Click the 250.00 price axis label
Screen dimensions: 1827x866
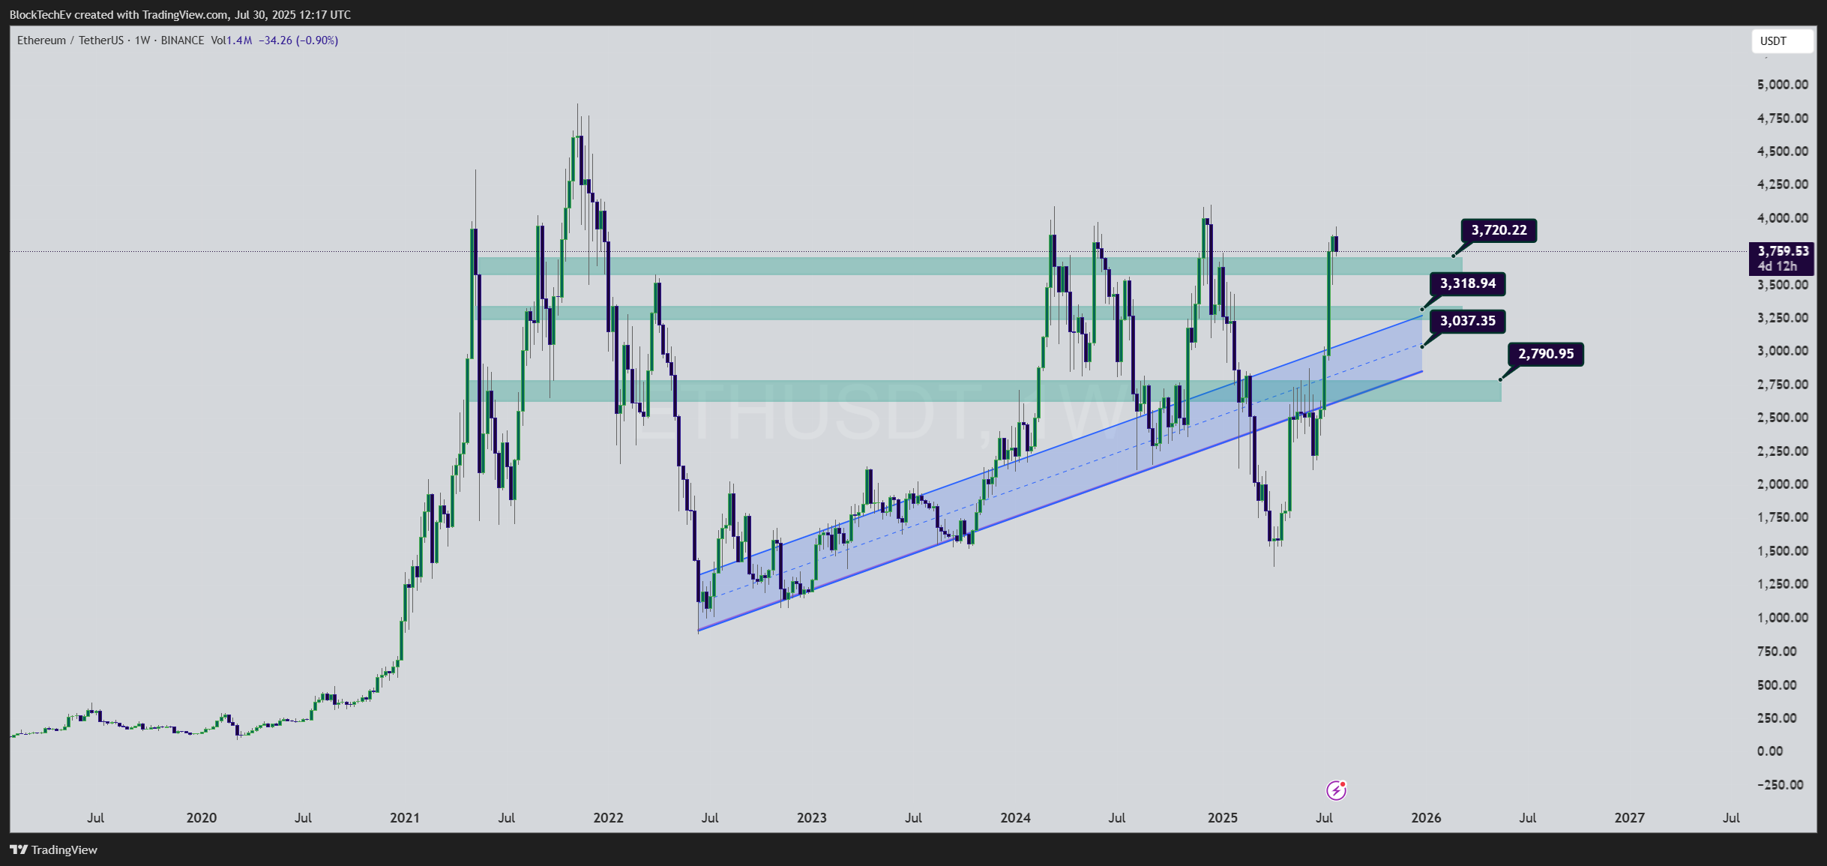(1777, 718)
